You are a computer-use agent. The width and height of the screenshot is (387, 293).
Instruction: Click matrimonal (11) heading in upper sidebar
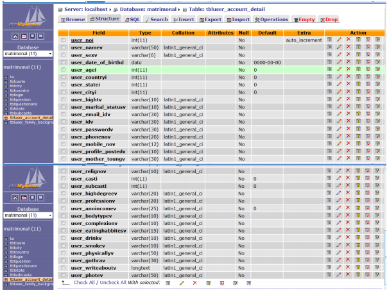tap(22, 67)
